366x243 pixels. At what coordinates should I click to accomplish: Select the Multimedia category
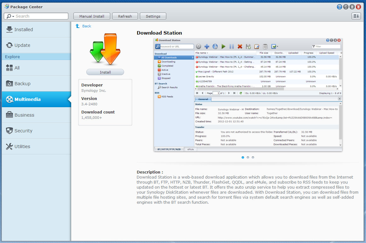[36, 99]
